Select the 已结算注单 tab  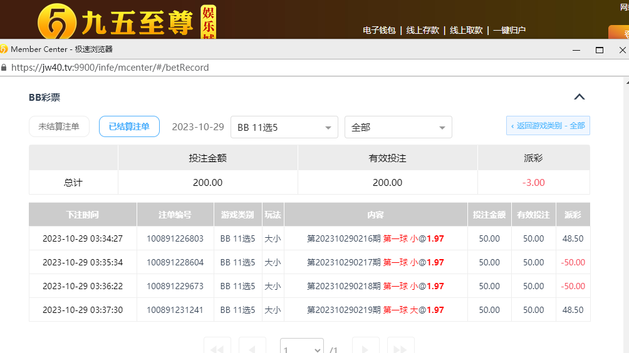click(129, 126)
